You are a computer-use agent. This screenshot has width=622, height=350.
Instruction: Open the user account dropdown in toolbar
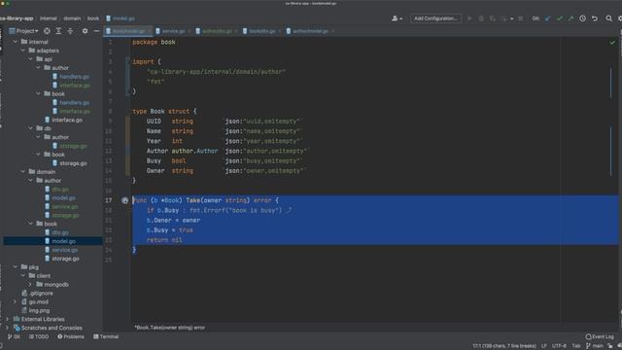tap(397, 18)
